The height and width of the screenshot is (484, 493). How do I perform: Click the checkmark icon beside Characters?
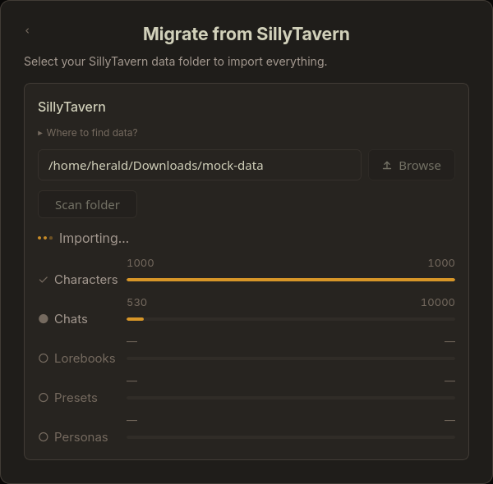43,280
